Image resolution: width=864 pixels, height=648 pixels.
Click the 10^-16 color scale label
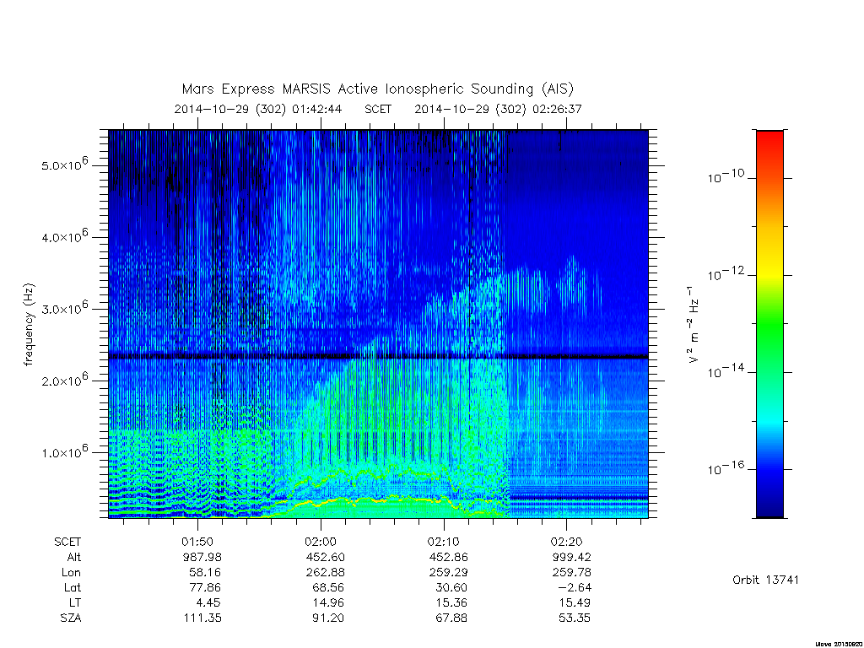tap(725, 469)
